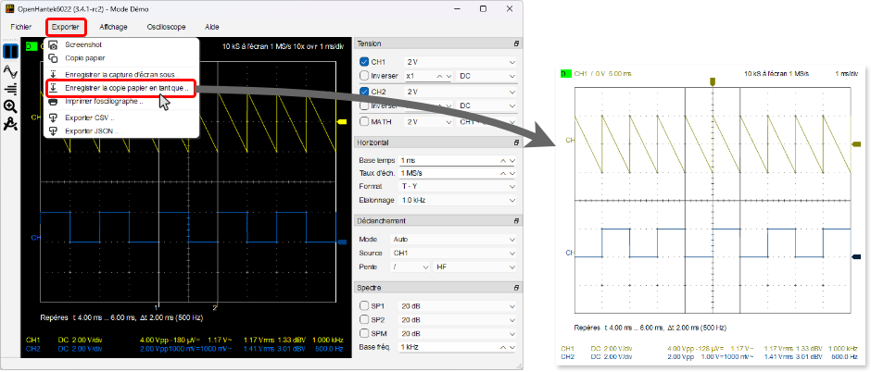This screenshot has width=871, height=372.
Task: Click the green D indicator in exported image
Action: coord(566,73)
